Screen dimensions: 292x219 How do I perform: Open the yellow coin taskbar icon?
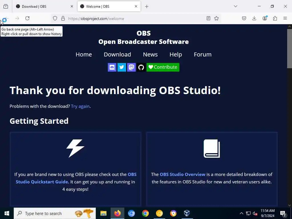click(159, 213)
